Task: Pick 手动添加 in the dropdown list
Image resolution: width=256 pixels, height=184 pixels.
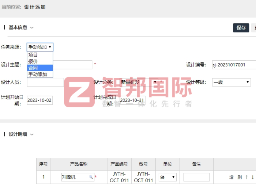Action: 40,74
